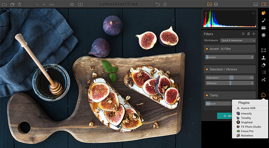Open the Workspace Quick & Awesome dropdown

click(238, 41)
